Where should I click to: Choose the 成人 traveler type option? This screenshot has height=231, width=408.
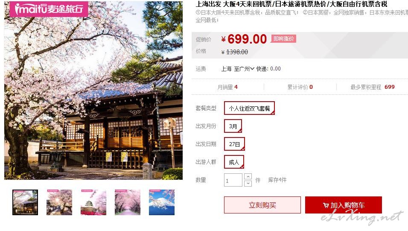click(x=234, y=162)
